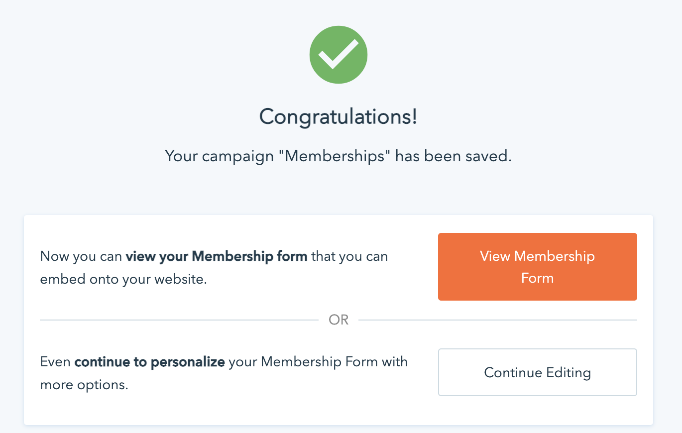The height and width of the screenshot is (433, 682).
Task: Click bold "continue to personalize" text
Action: pos(149,361)
